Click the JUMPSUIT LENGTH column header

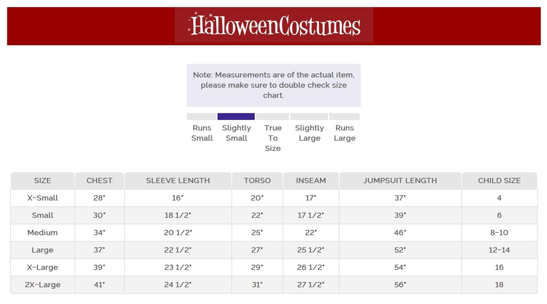point(400,181)
